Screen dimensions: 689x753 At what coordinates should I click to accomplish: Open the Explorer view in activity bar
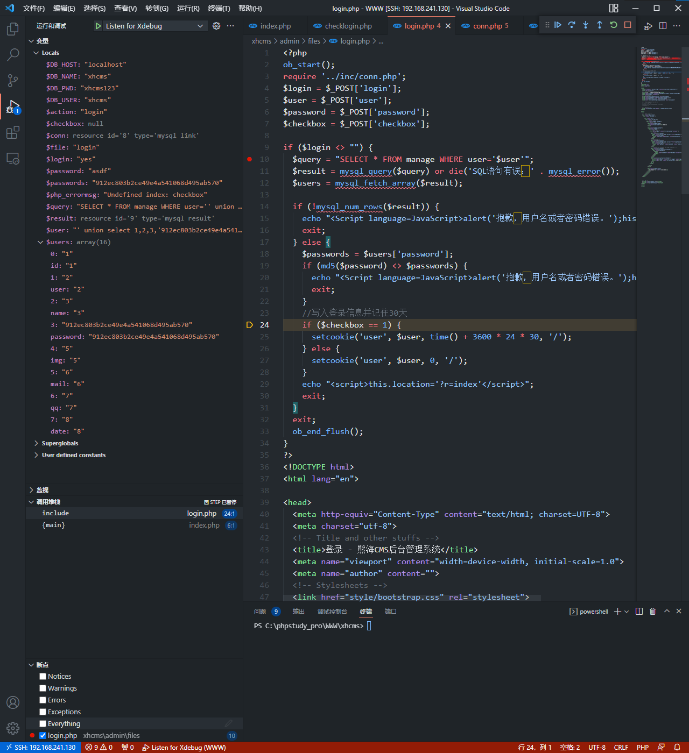13,29
